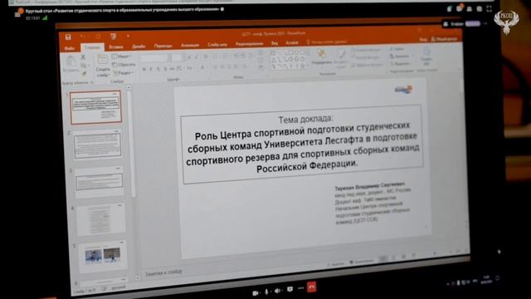
Task: Toggle the conference camera button
Action: click(256, 293)
